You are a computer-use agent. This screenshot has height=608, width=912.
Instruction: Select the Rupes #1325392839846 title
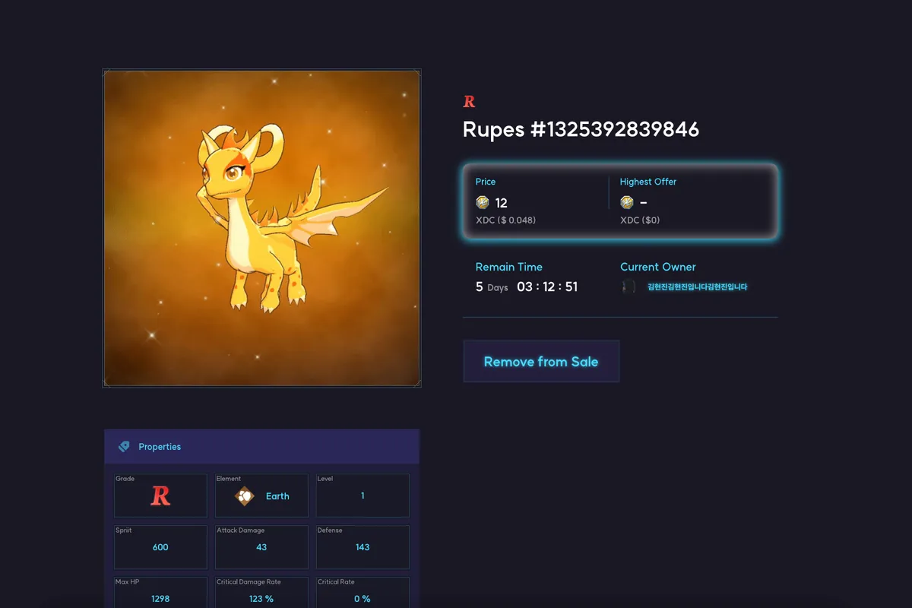tap(581, 129)
